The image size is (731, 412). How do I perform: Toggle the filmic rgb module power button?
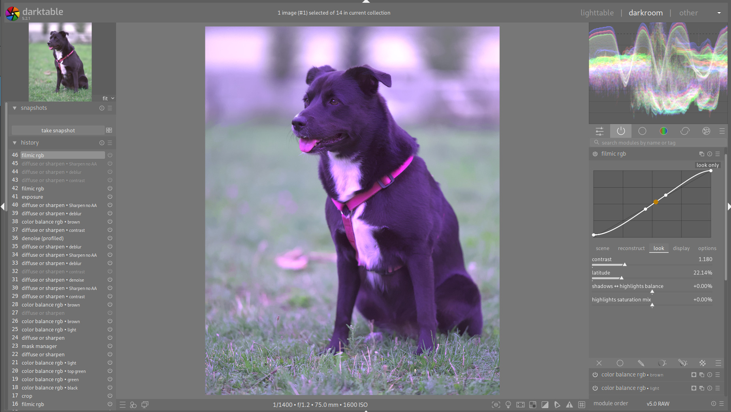595,154
